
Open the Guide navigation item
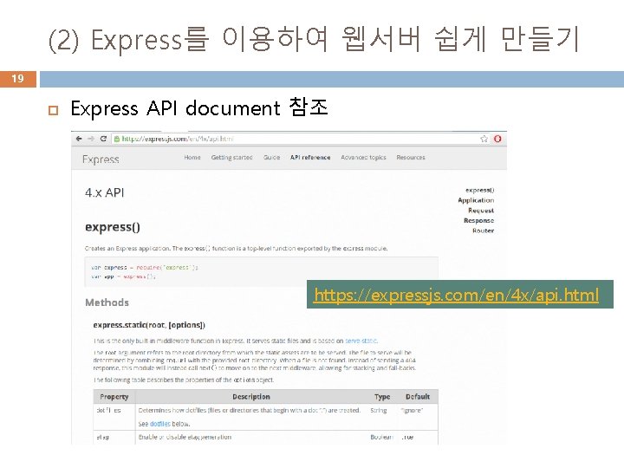point(272,157)
